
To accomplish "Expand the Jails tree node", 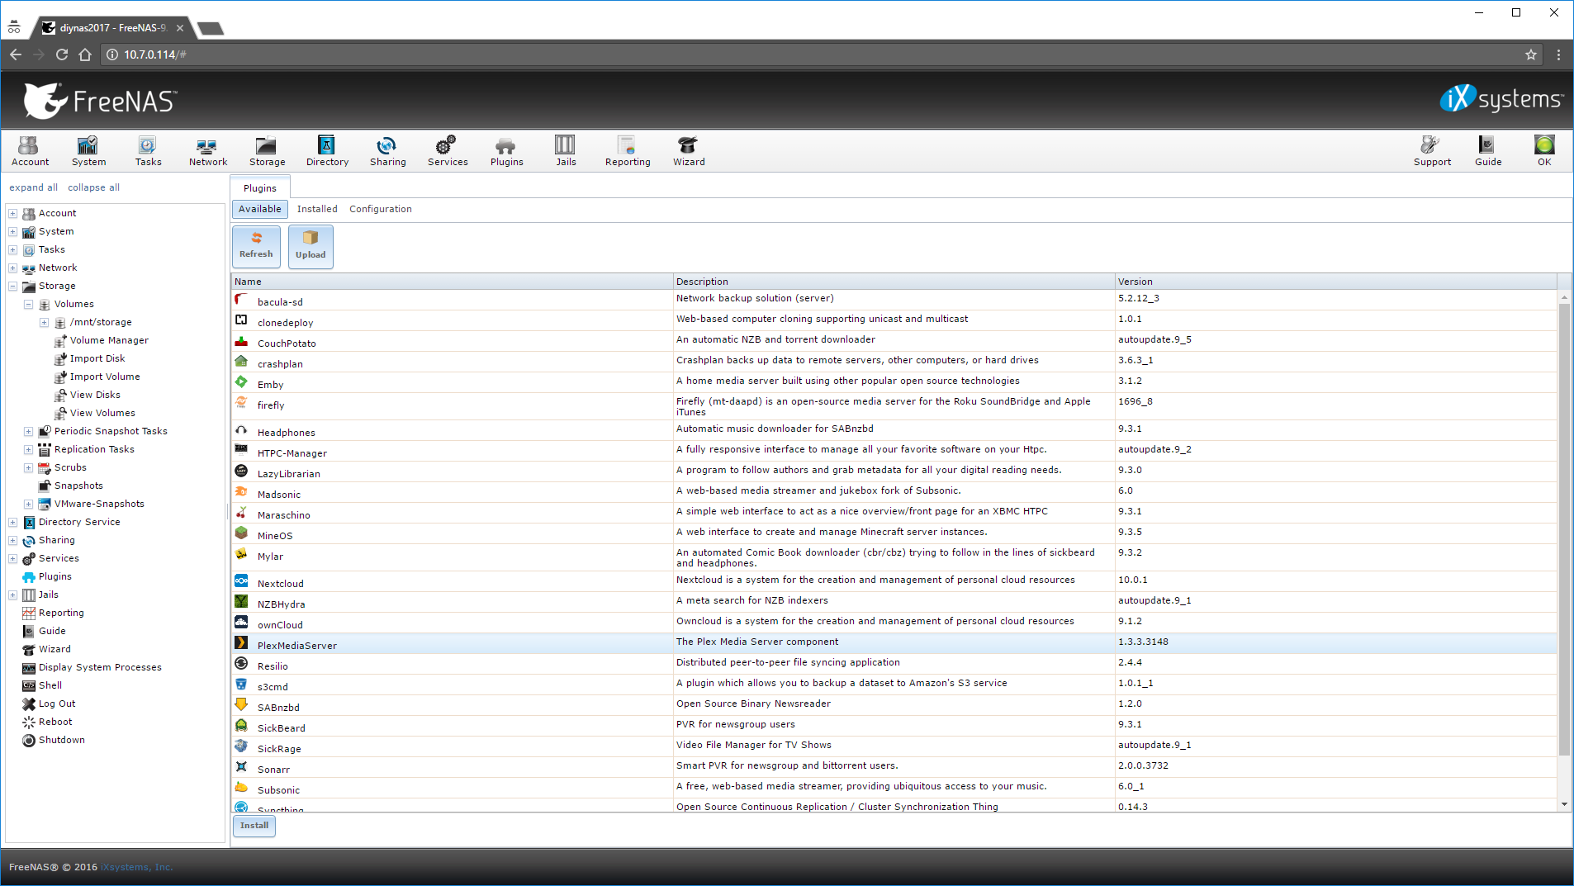I will point(12,595).
